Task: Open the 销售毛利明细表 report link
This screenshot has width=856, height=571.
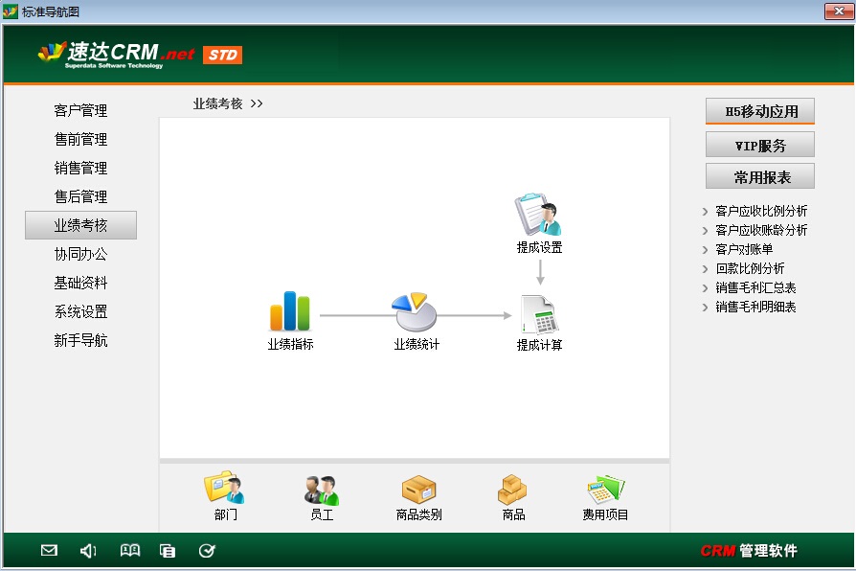Action: (x=755, y=307)
